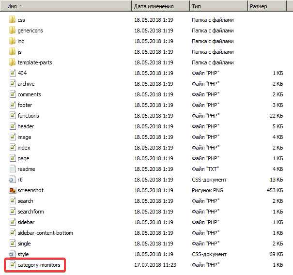Click Папка с файлами in css row

[213, 20]
